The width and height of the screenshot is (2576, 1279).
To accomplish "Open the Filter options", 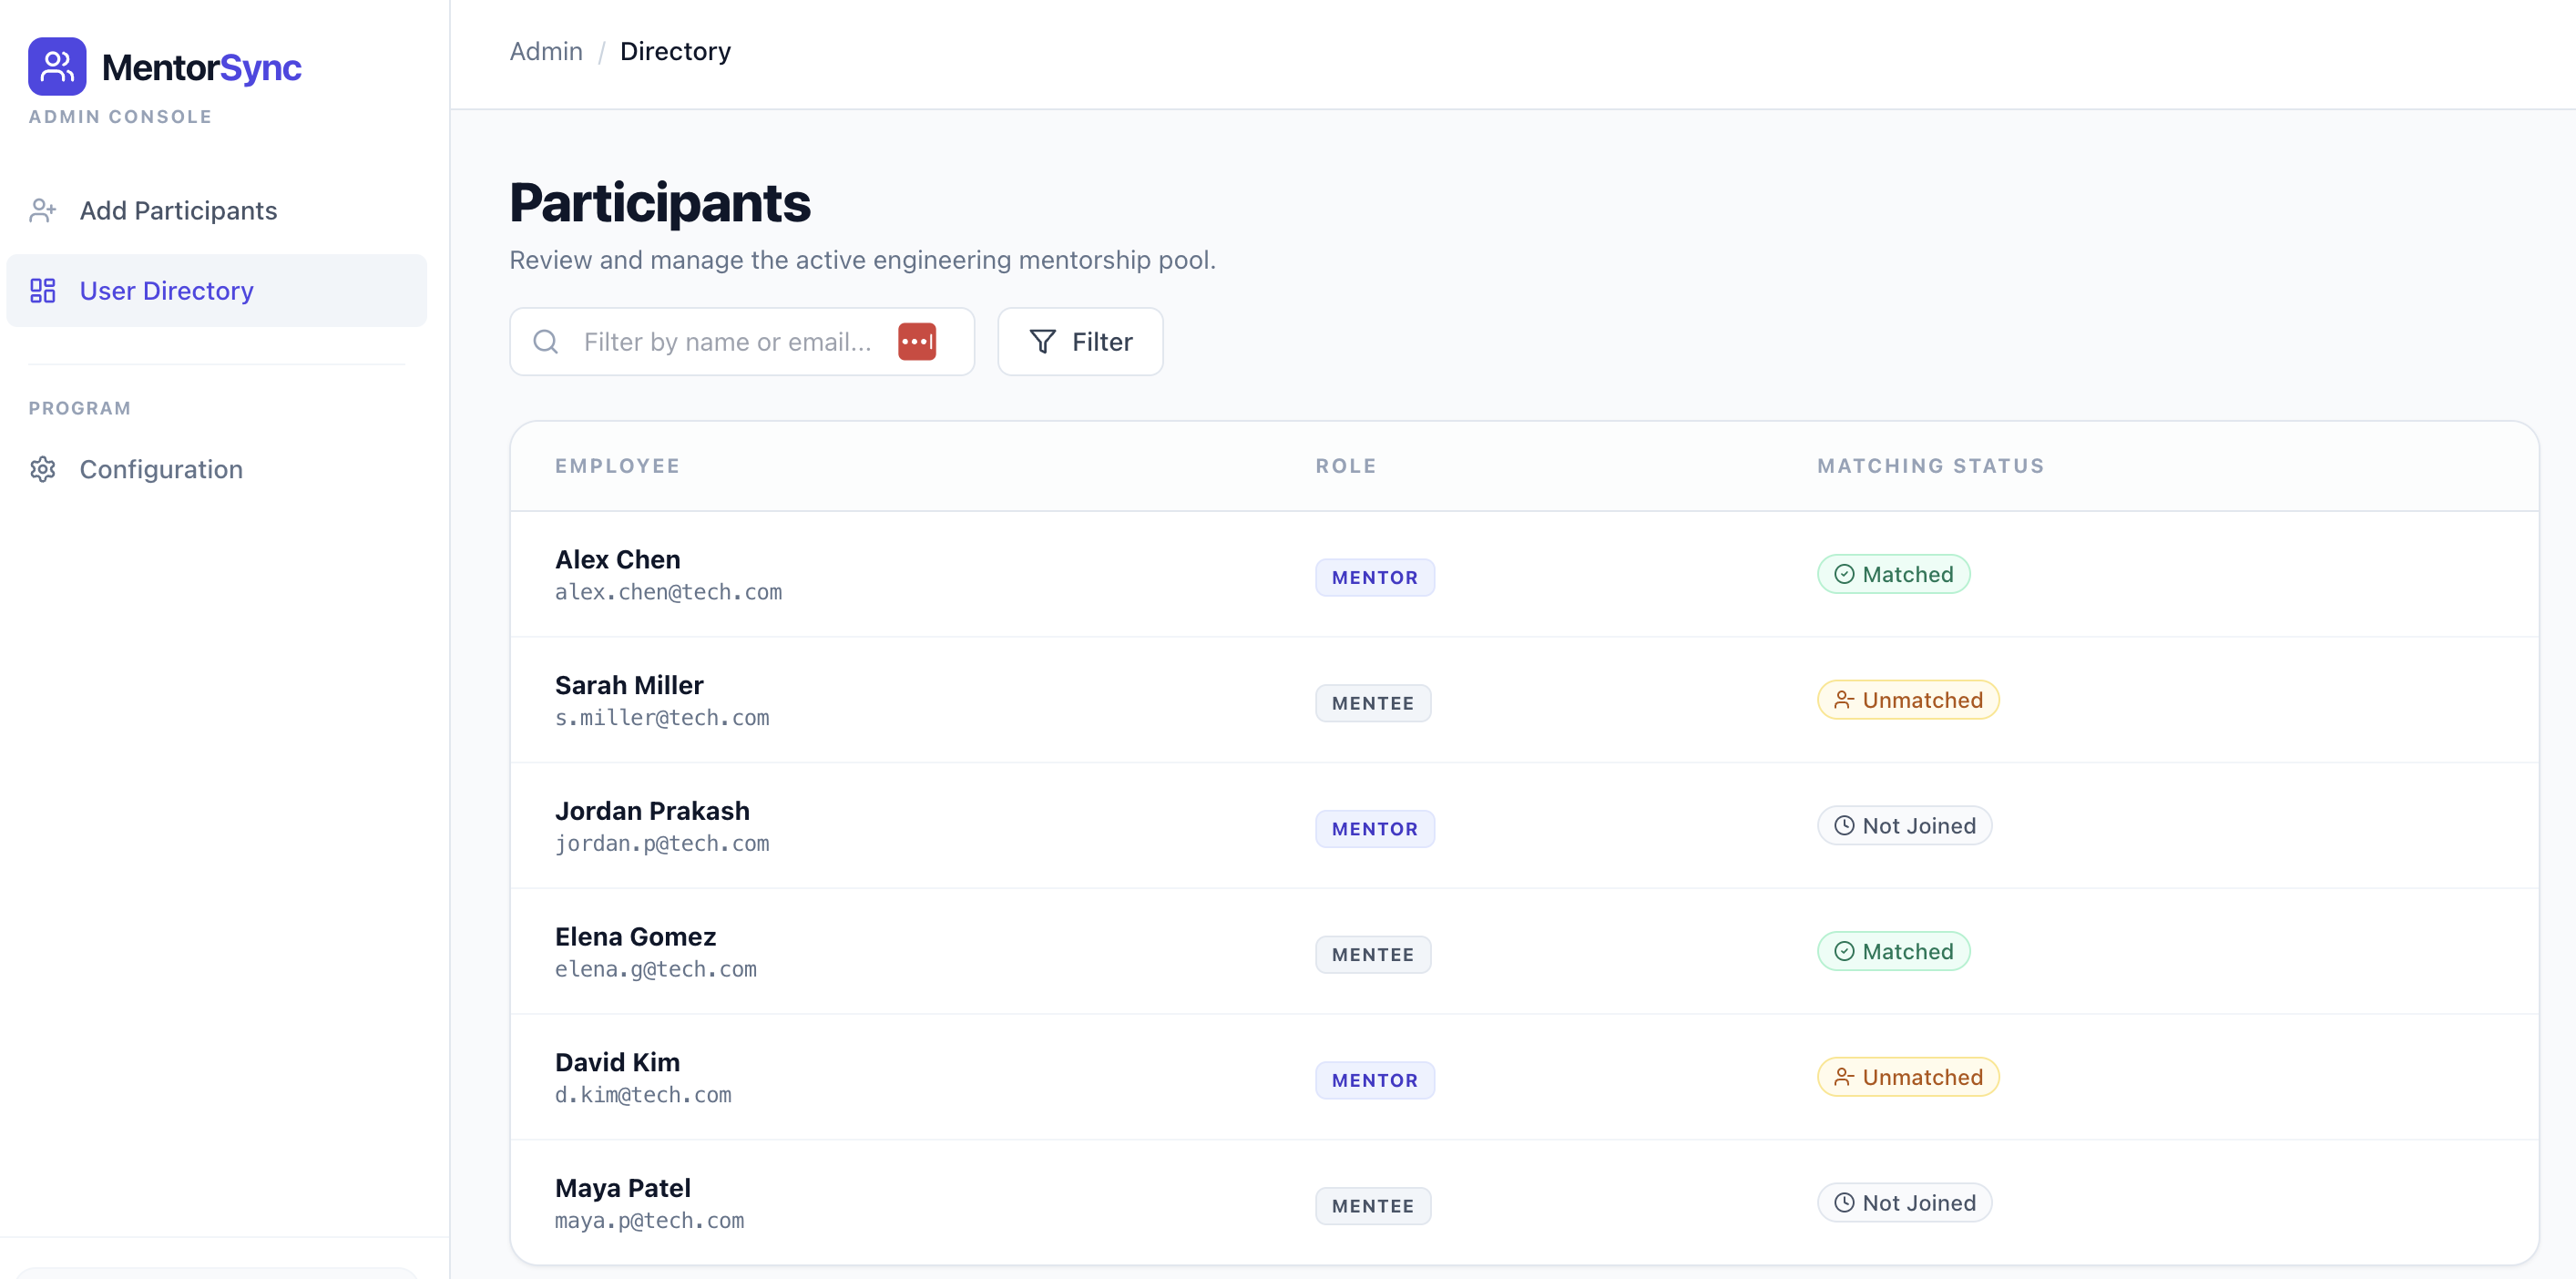I will click(x=1080, y=341).
